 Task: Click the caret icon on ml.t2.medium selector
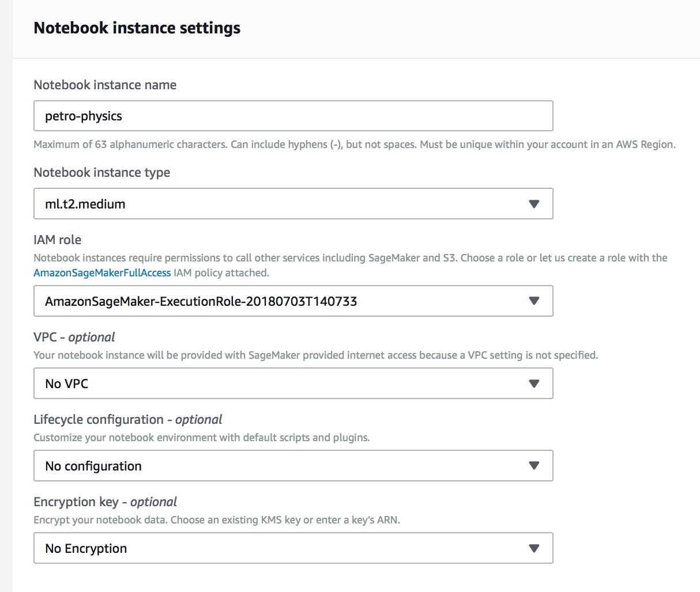point(534,203)
